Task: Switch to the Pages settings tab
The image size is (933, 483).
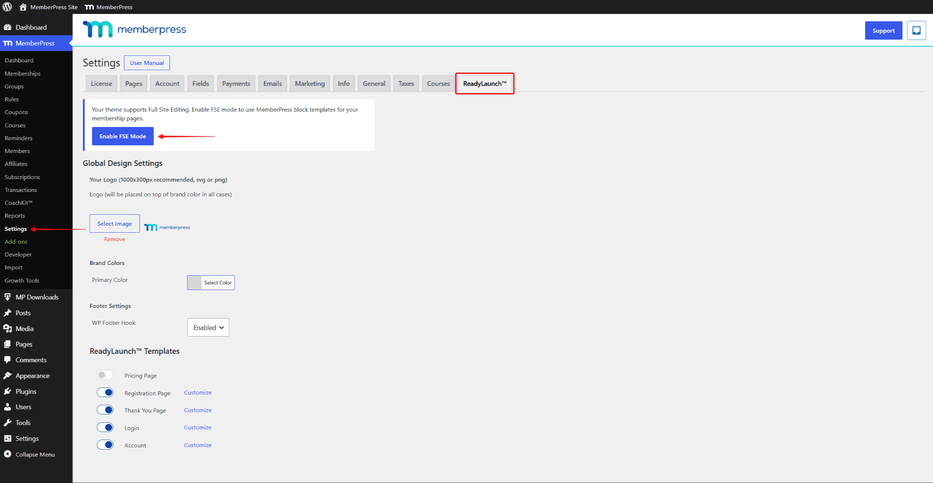Action: 134,84
